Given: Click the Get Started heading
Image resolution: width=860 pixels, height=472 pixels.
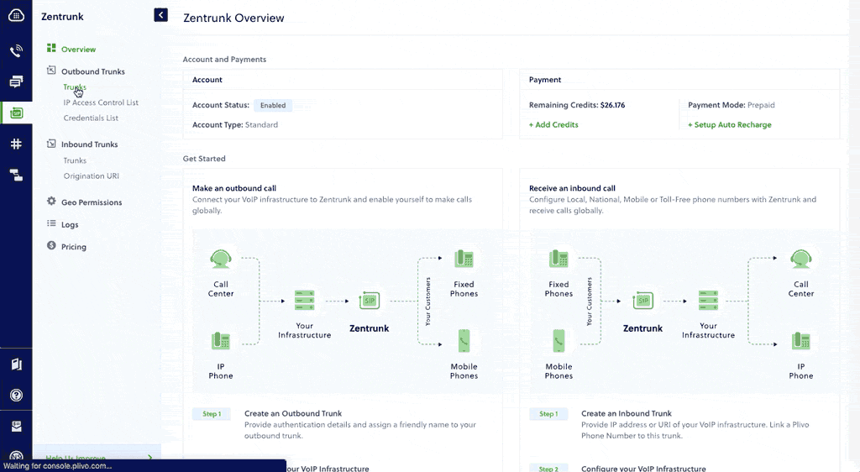Looking at the screenshot, I should click(x=204, y=159).
